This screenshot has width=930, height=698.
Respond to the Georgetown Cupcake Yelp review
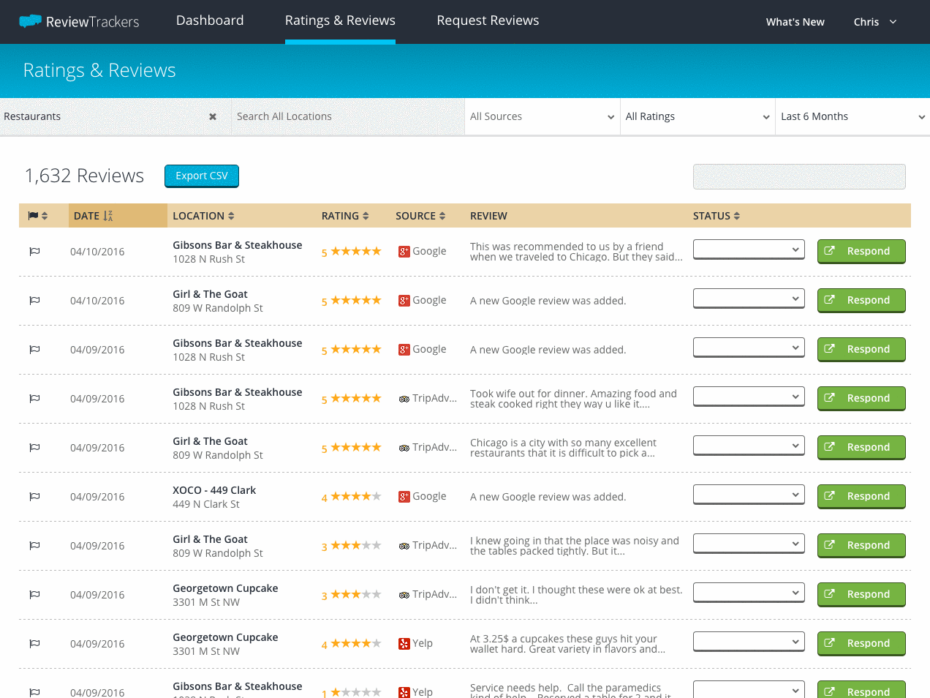coord(861,643)
